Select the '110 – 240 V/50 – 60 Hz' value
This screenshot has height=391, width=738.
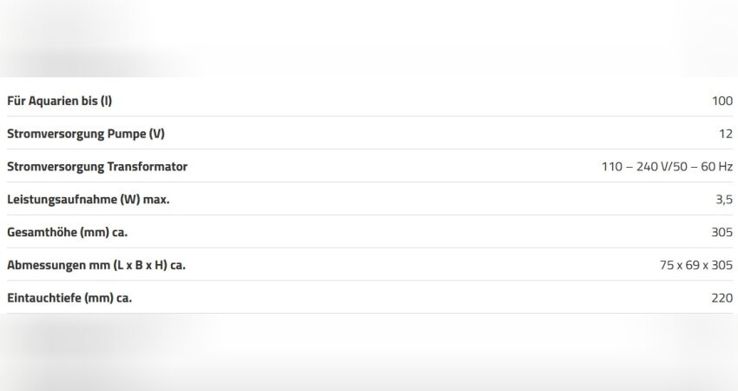[667, 167]
